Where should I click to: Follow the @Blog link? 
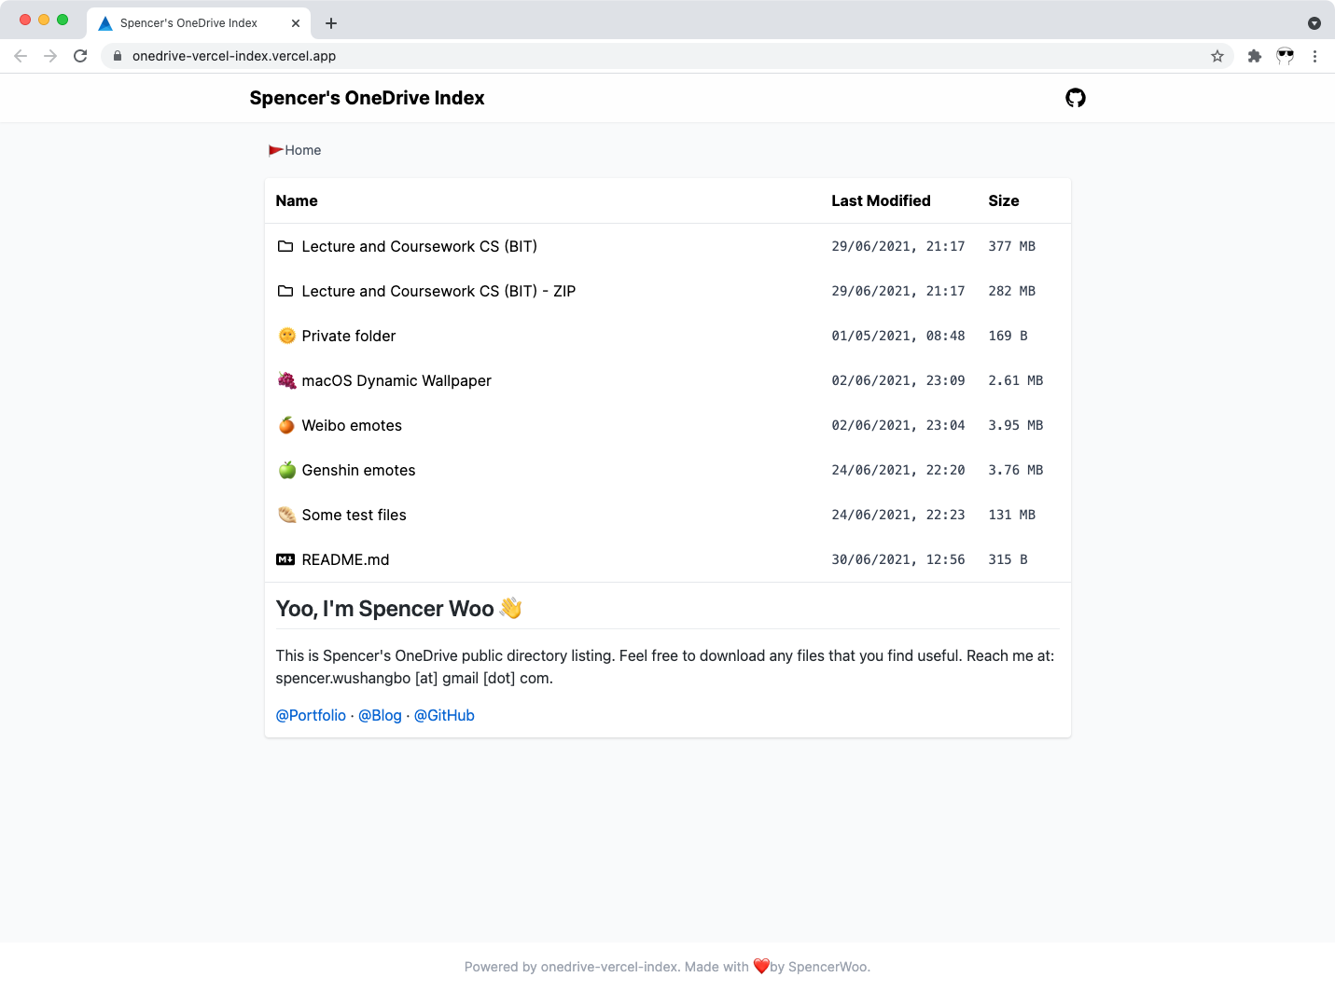(380, 715)
